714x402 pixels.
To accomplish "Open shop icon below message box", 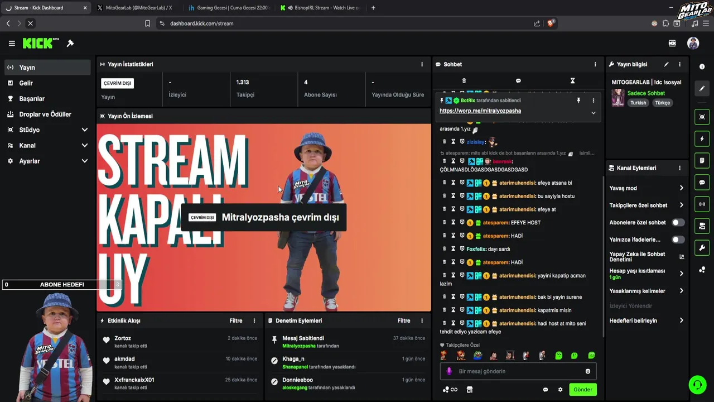I will tap(470, 390).
